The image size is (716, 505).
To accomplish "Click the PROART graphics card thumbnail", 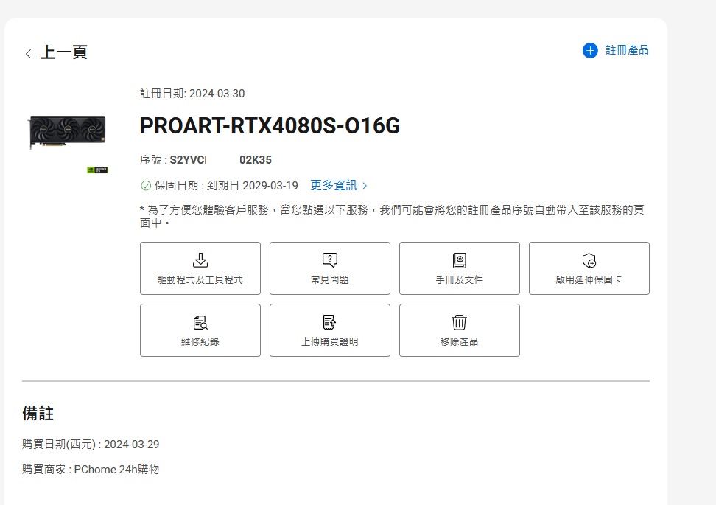I will click(68, 133).
